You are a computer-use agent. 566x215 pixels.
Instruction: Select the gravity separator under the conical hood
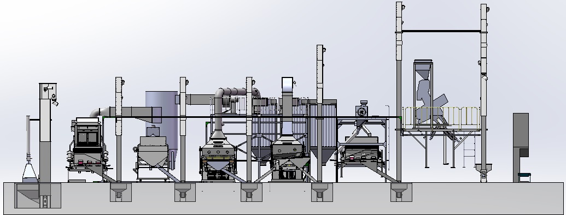click(x=218, y=158)
